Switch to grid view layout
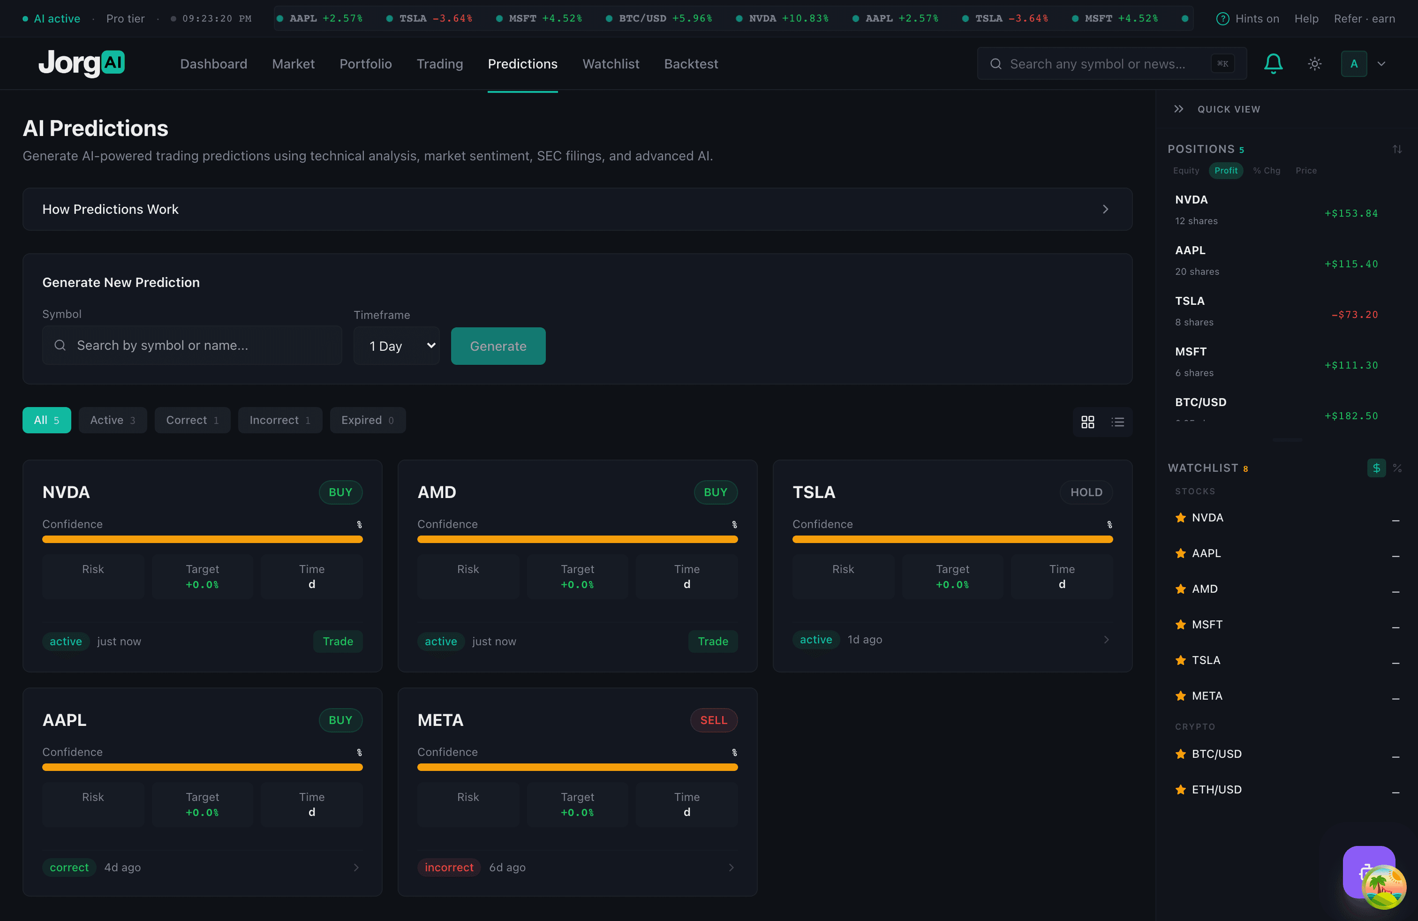 pyautogui.click(x=1087, y=422)
